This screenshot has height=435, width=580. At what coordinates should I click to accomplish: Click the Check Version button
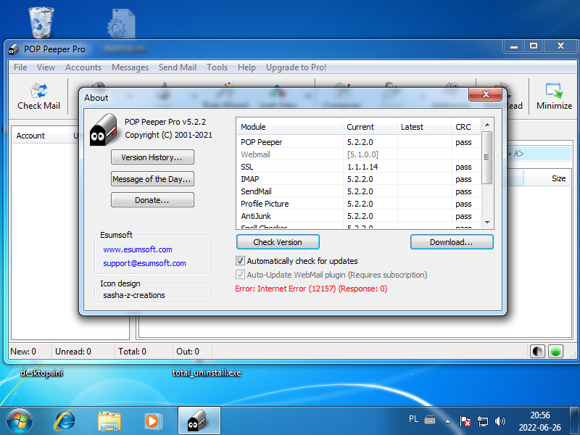click(278, 242)
